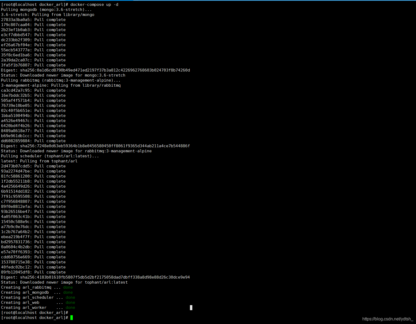Click layer ID 27833a3ba0a5
The image size is (416, 324).
point(15,20)
